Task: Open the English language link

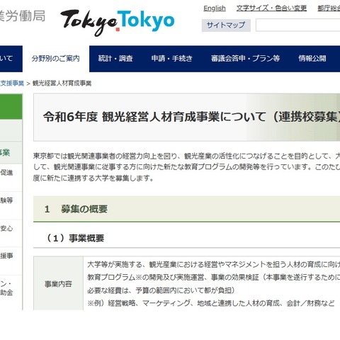Action: (x=215, y=8)
